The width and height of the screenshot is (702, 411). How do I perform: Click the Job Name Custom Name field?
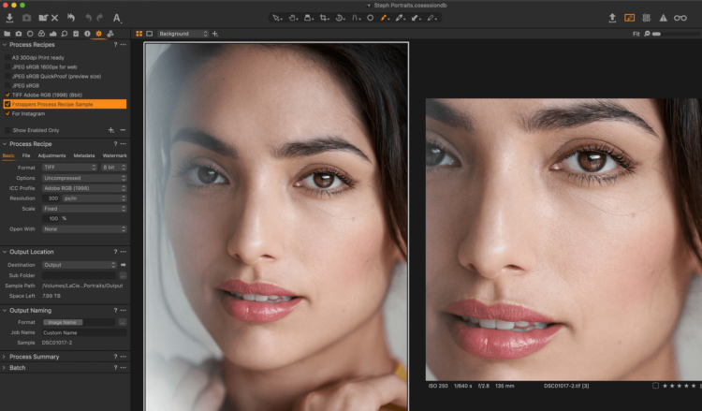click(x=84, y=333)
